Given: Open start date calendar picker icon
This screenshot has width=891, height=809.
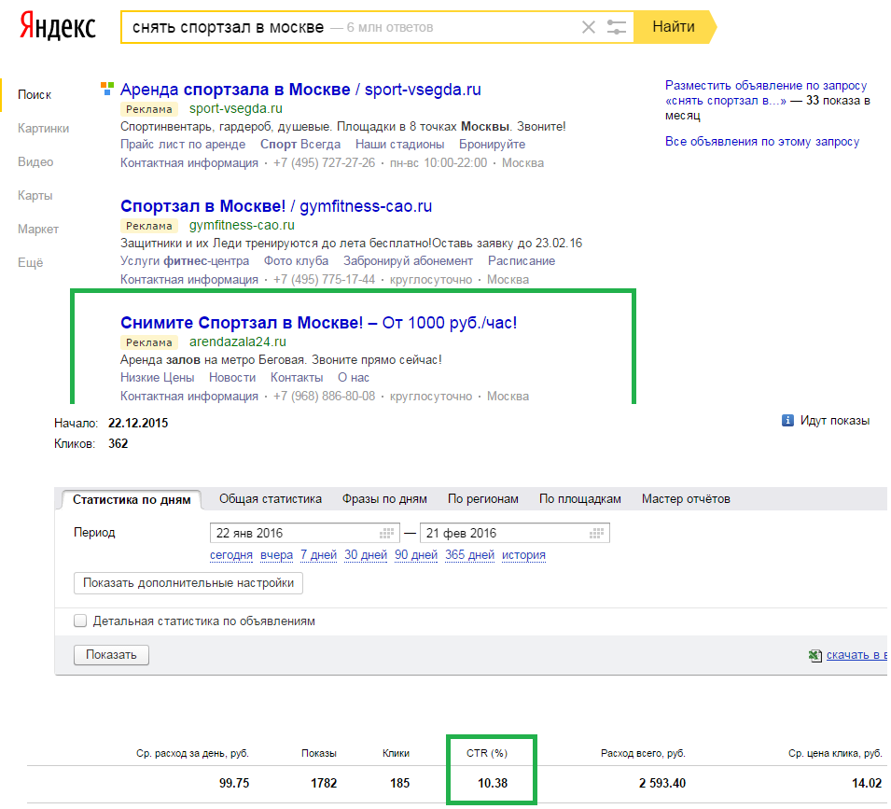Looking at the screenshot, I should click(387, 534).
